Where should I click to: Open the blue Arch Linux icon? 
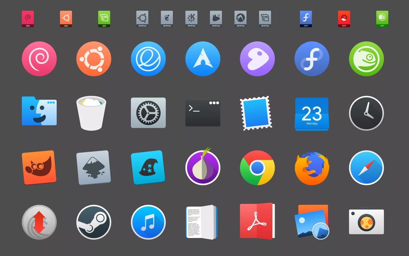[203, 59]
